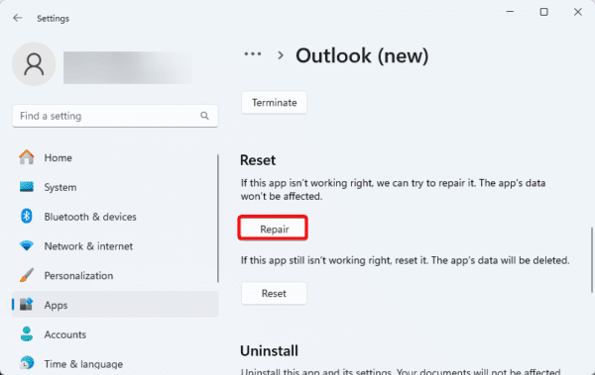Image resolution: width=595 pixels, height=375 pixels.
Task: Click the text "won't be affected."
Action: coord(282,196)
